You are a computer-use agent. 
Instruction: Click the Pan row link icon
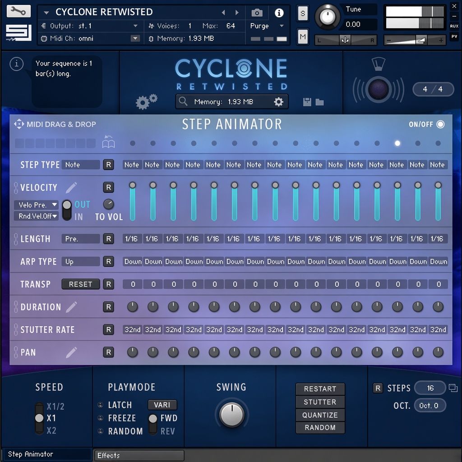tap(16, 352)
